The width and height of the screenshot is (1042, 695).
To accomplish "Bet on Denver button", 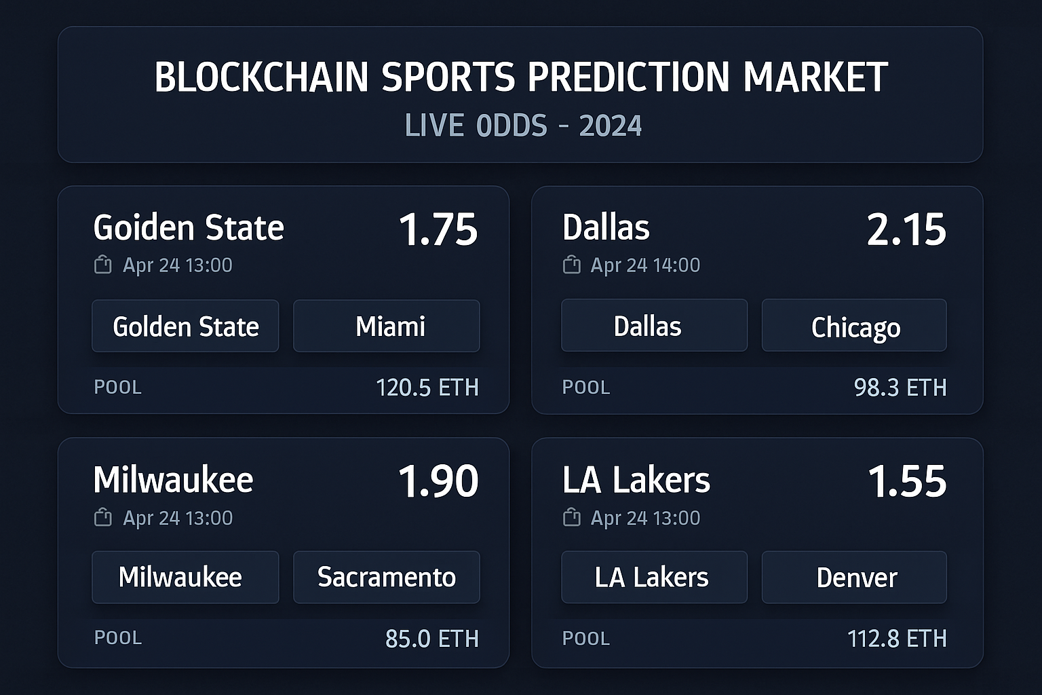I will point(854,578).
